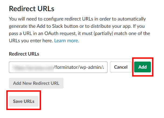Open the Learn more link
The image size is (164, 118).
[67, 41]
